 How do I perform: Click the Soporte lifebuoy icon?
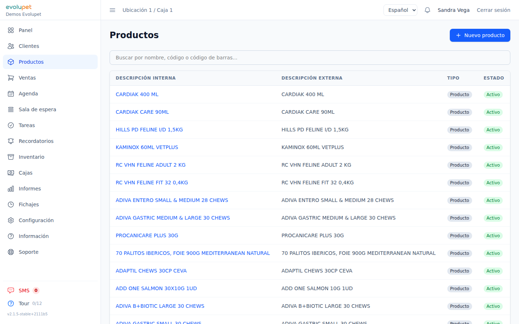tap(11, 252)
